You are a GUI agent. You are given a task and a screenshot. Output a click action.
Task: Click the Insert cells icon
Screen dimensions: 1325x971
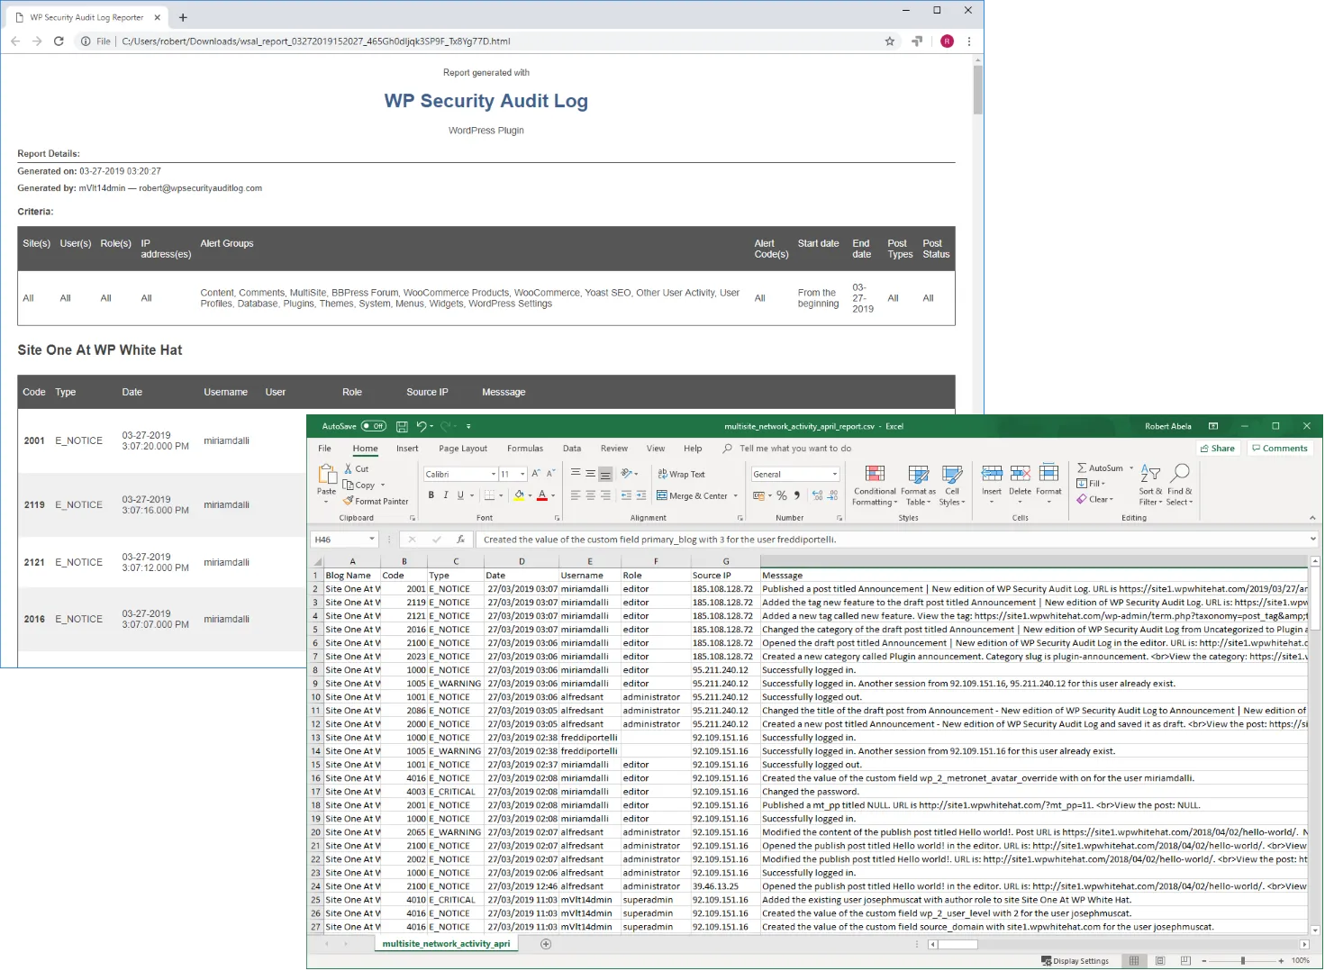point(992,474)
